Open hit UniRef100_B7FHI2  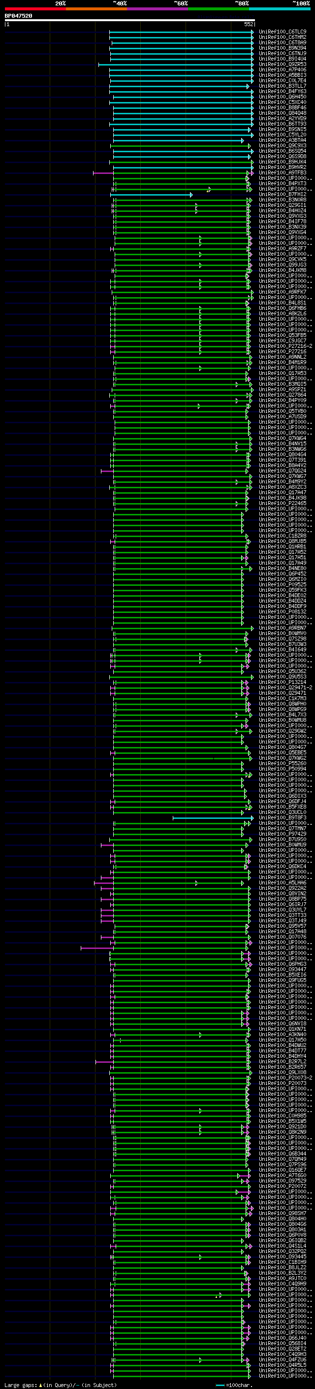283,194
